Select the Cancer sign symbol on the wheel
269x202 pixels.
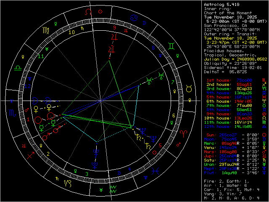134,18
